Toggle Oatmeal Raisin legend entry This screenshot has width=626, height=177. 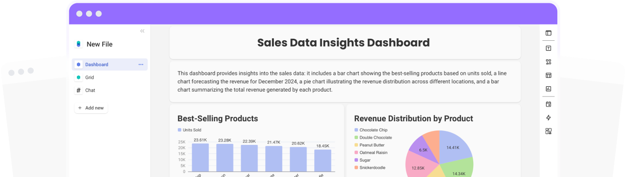pos(370,153)
